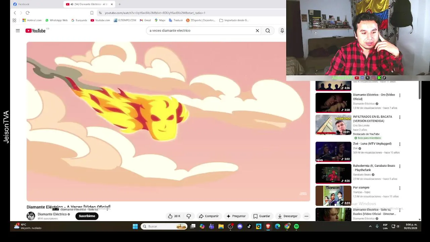Open Buhodermia Garabato Beats thumbnail

333,174
